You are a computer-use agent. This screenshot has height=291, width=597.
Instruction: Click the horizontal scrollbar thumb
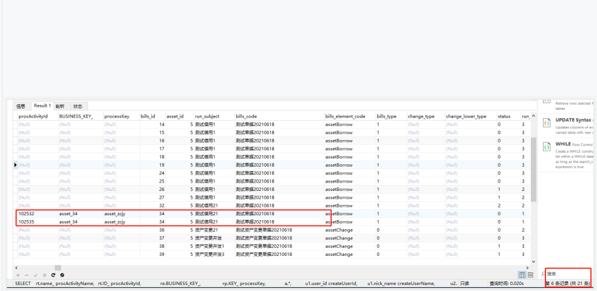point(58,268)
